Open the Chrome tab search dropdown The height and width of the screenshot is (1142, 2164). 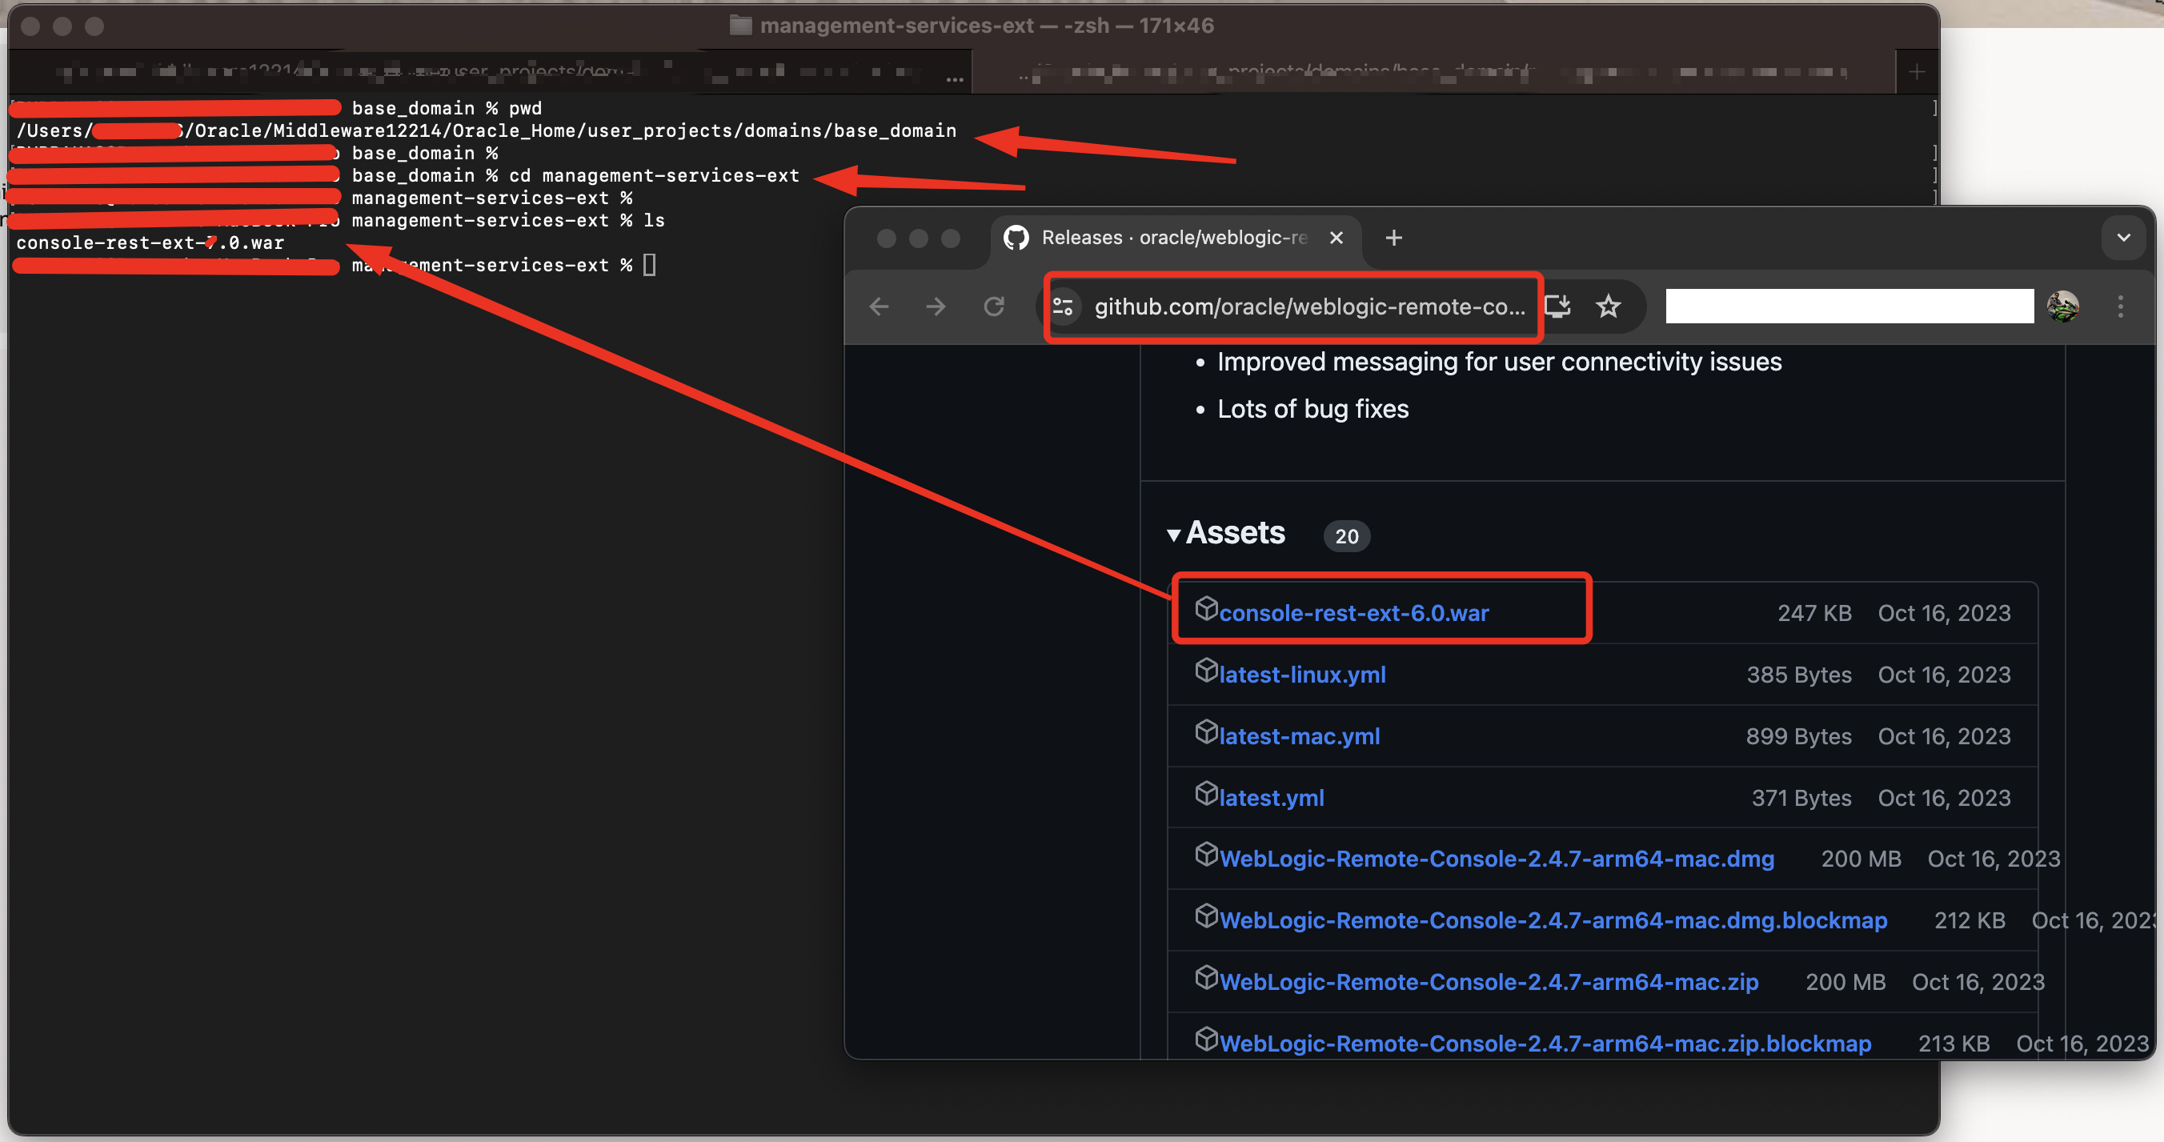[2123, 238]
